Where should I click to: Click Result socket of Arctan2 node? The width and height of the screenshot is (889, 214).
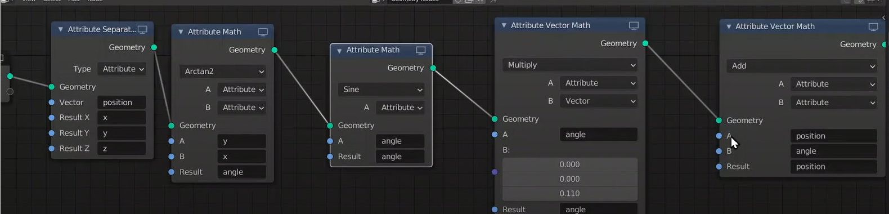coord(172,172)
